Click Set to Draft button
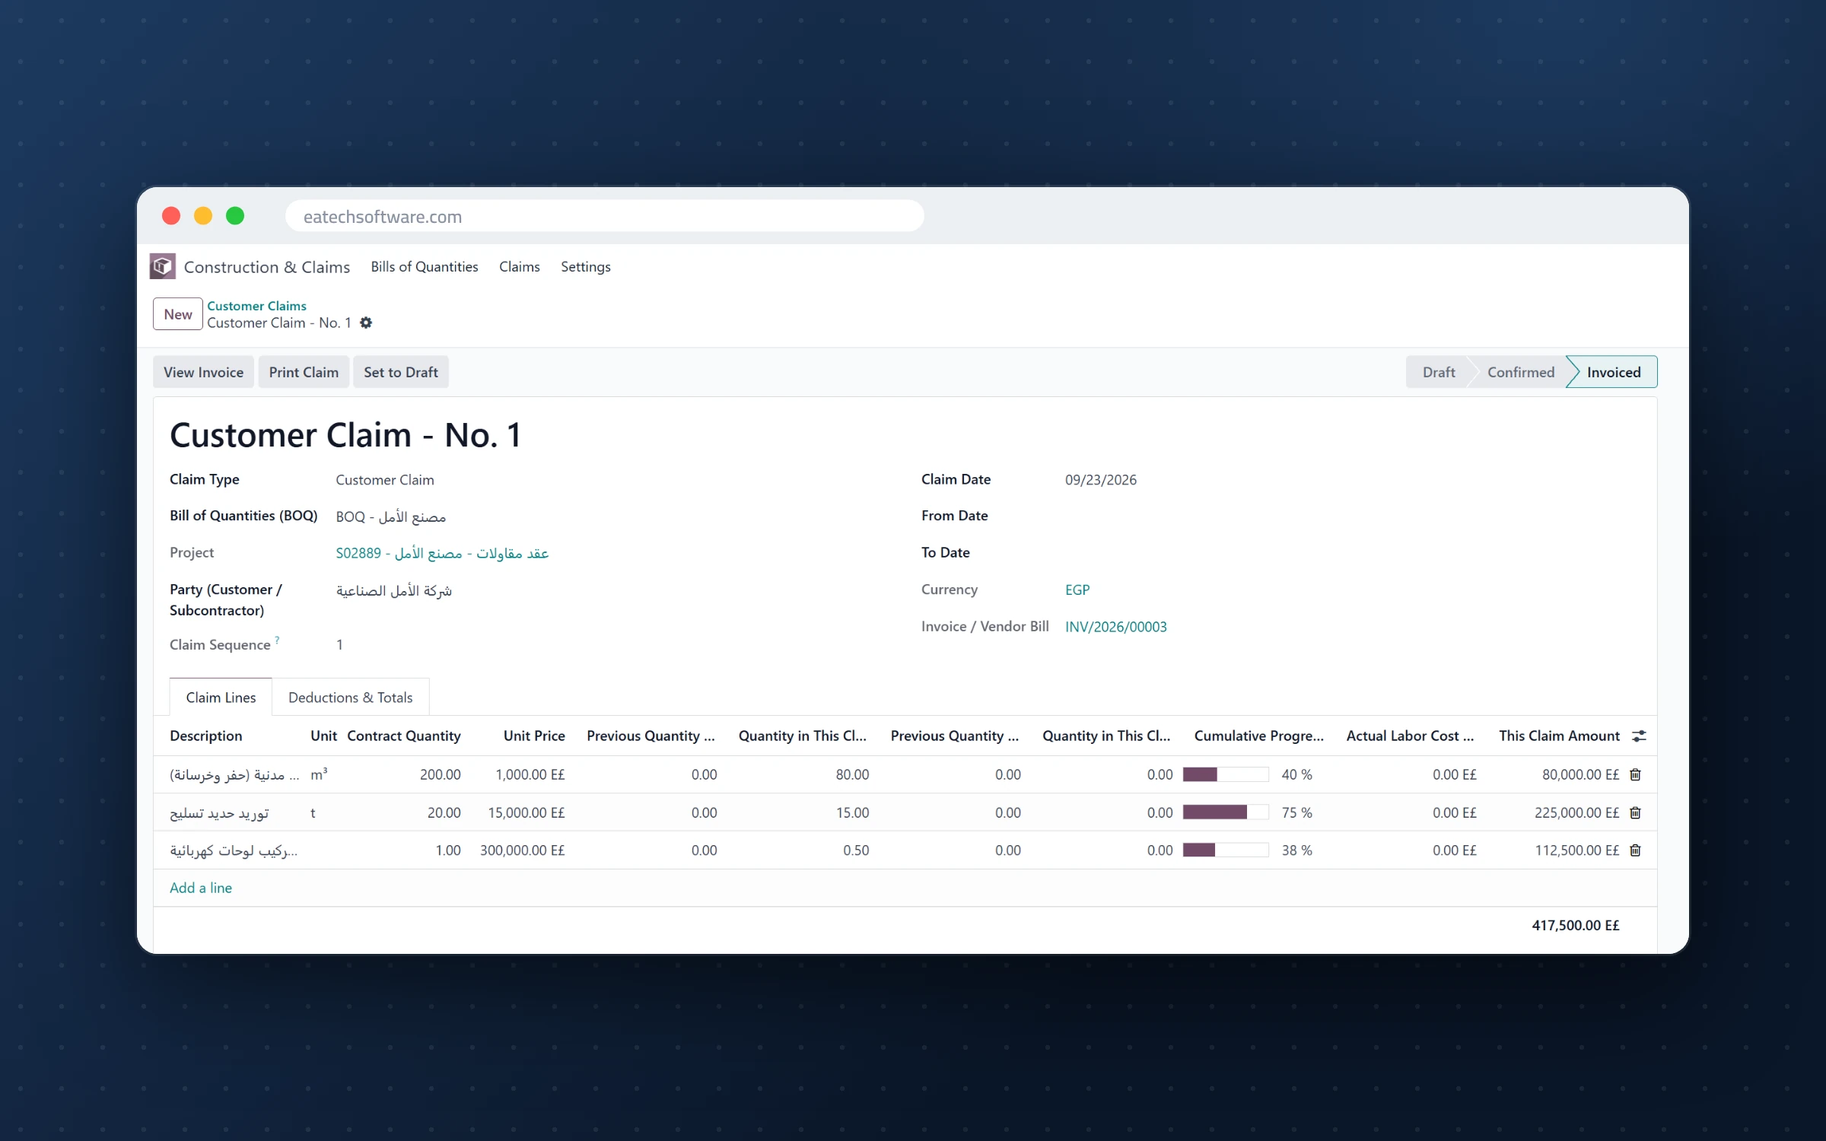 point(401,372)
